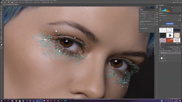Go back using chevron beside library name

(160, 16)
